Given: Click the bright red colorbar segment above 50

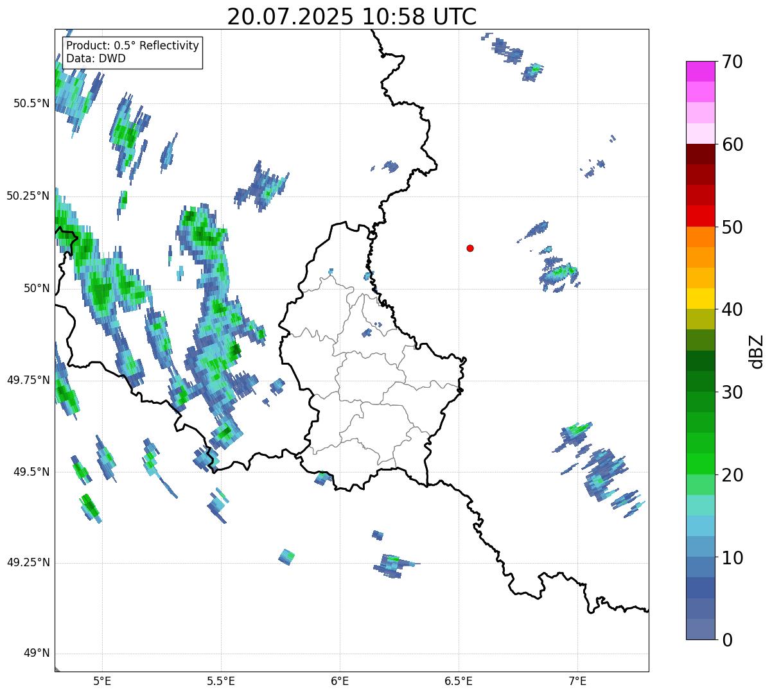Looking at the screenshot, I should tap(701, 216).
